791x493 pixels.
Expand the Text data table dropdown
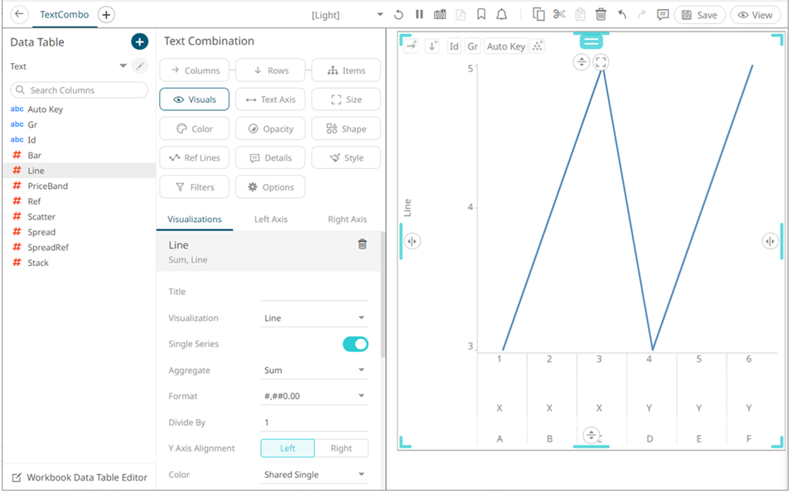(x=123, y=66)
